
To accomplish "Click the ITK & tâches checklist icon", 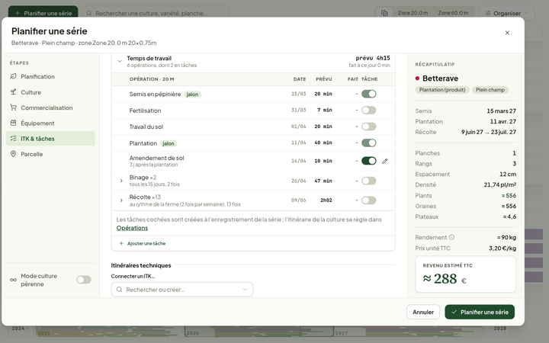I will [x=13, y=138].
